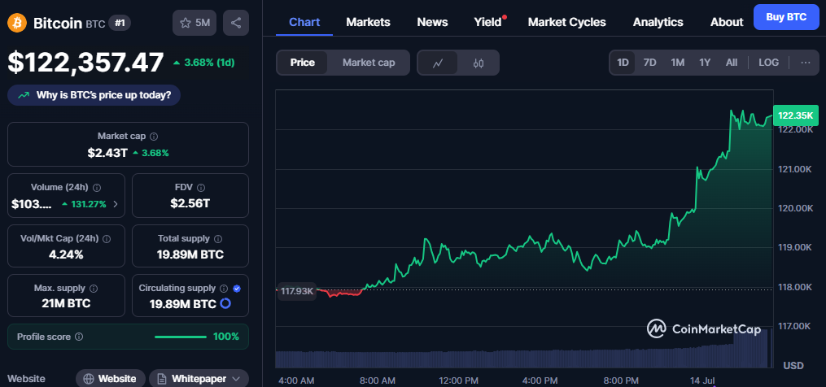Click the Bitcoin logo icon

tap(17, 23)
